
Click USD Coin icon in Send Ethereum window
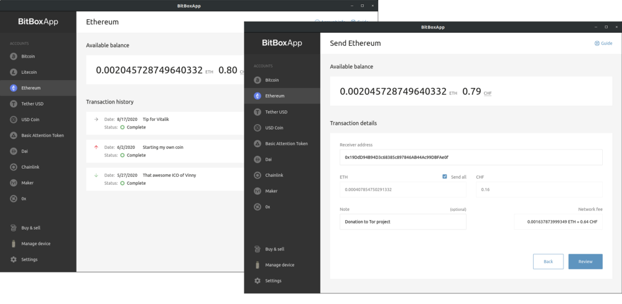[x=258, y=128]
